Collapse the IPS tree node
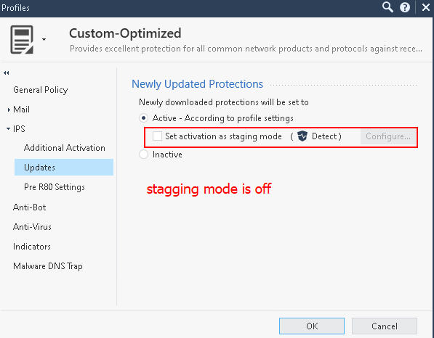 click(8, 128)
